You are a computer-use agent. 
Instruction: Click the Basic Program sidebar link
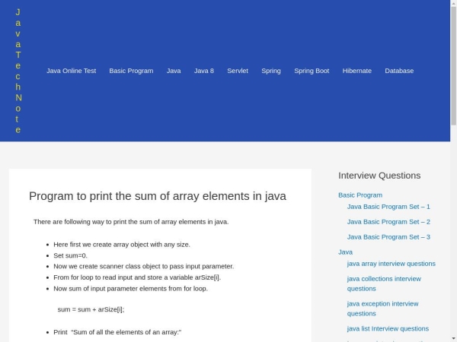click(360, 195)
